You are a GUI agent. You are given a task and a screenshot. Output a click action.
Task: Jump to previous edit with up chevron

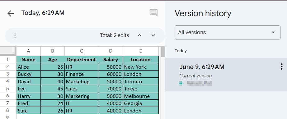[x=139, y=35]
